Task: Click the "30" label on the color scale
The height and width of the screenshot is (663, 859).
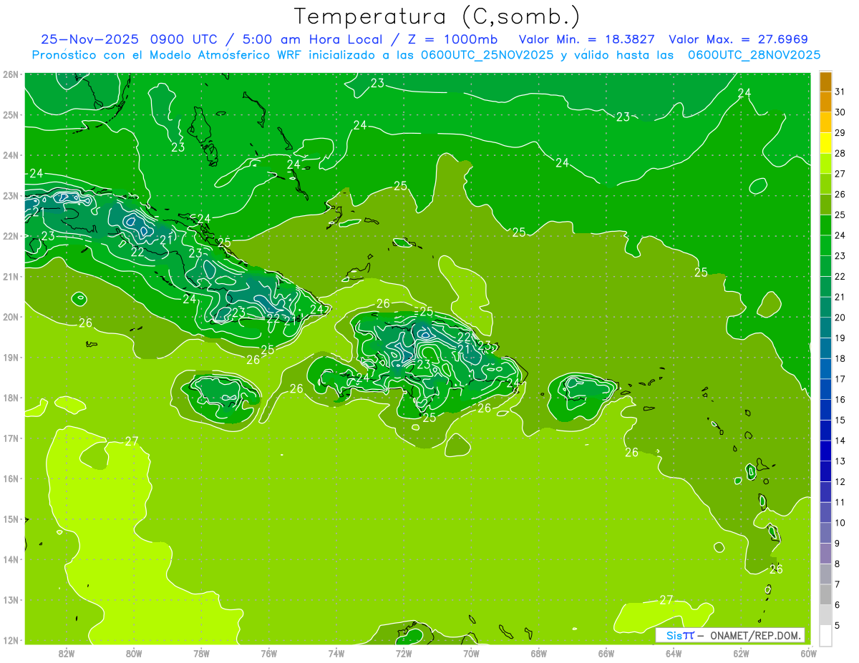Action: [840, 112]
